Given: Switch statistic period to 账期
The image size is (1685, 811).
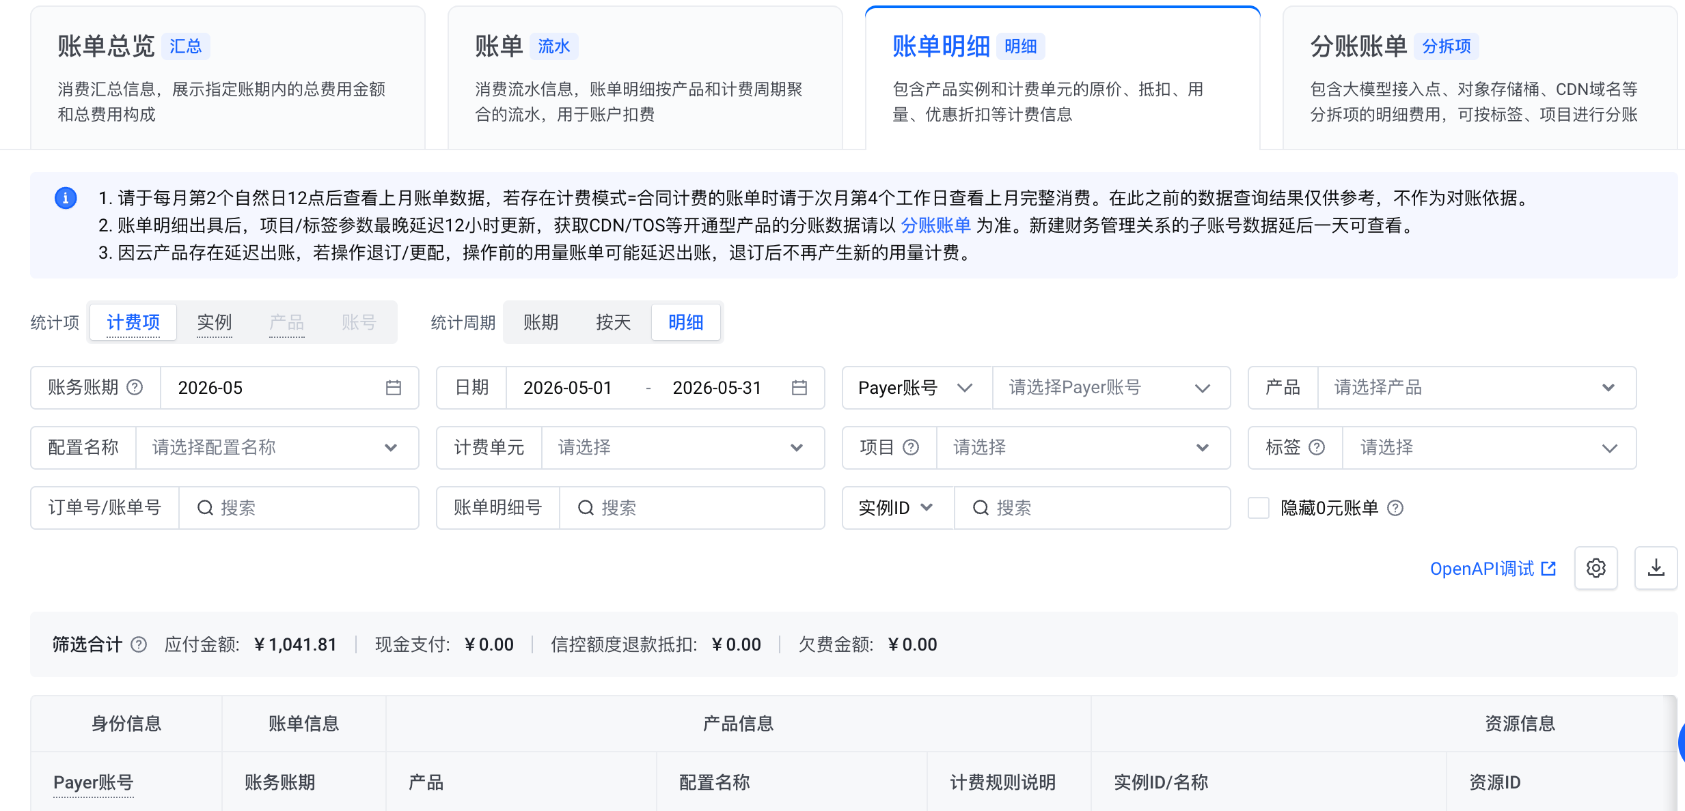Looking at the screenshot, I should coord(541,322).
